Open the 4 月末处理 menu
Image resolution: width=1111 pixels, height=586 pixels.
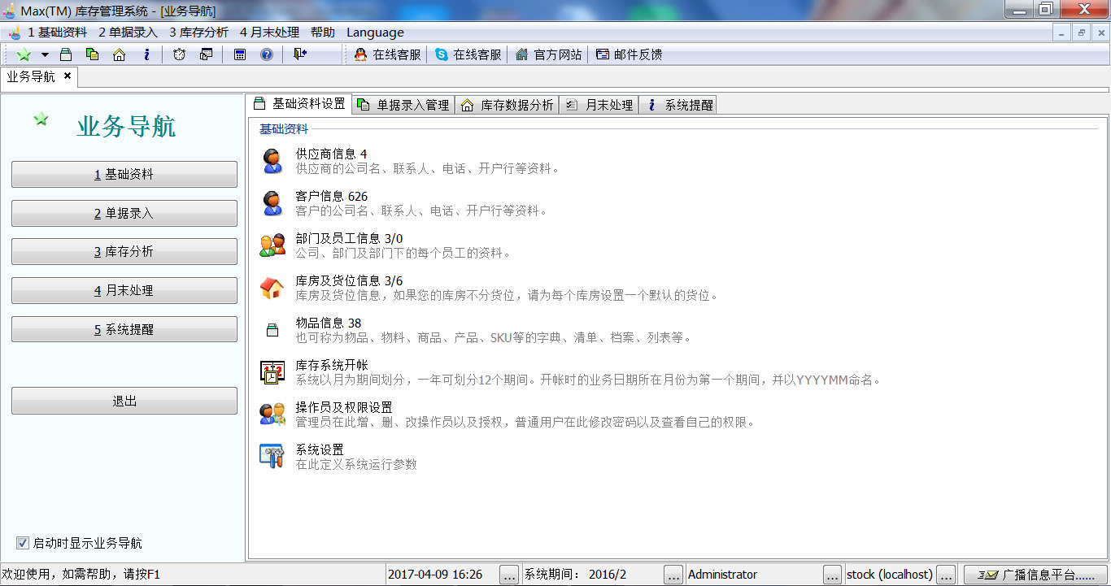tap(269, 33)
